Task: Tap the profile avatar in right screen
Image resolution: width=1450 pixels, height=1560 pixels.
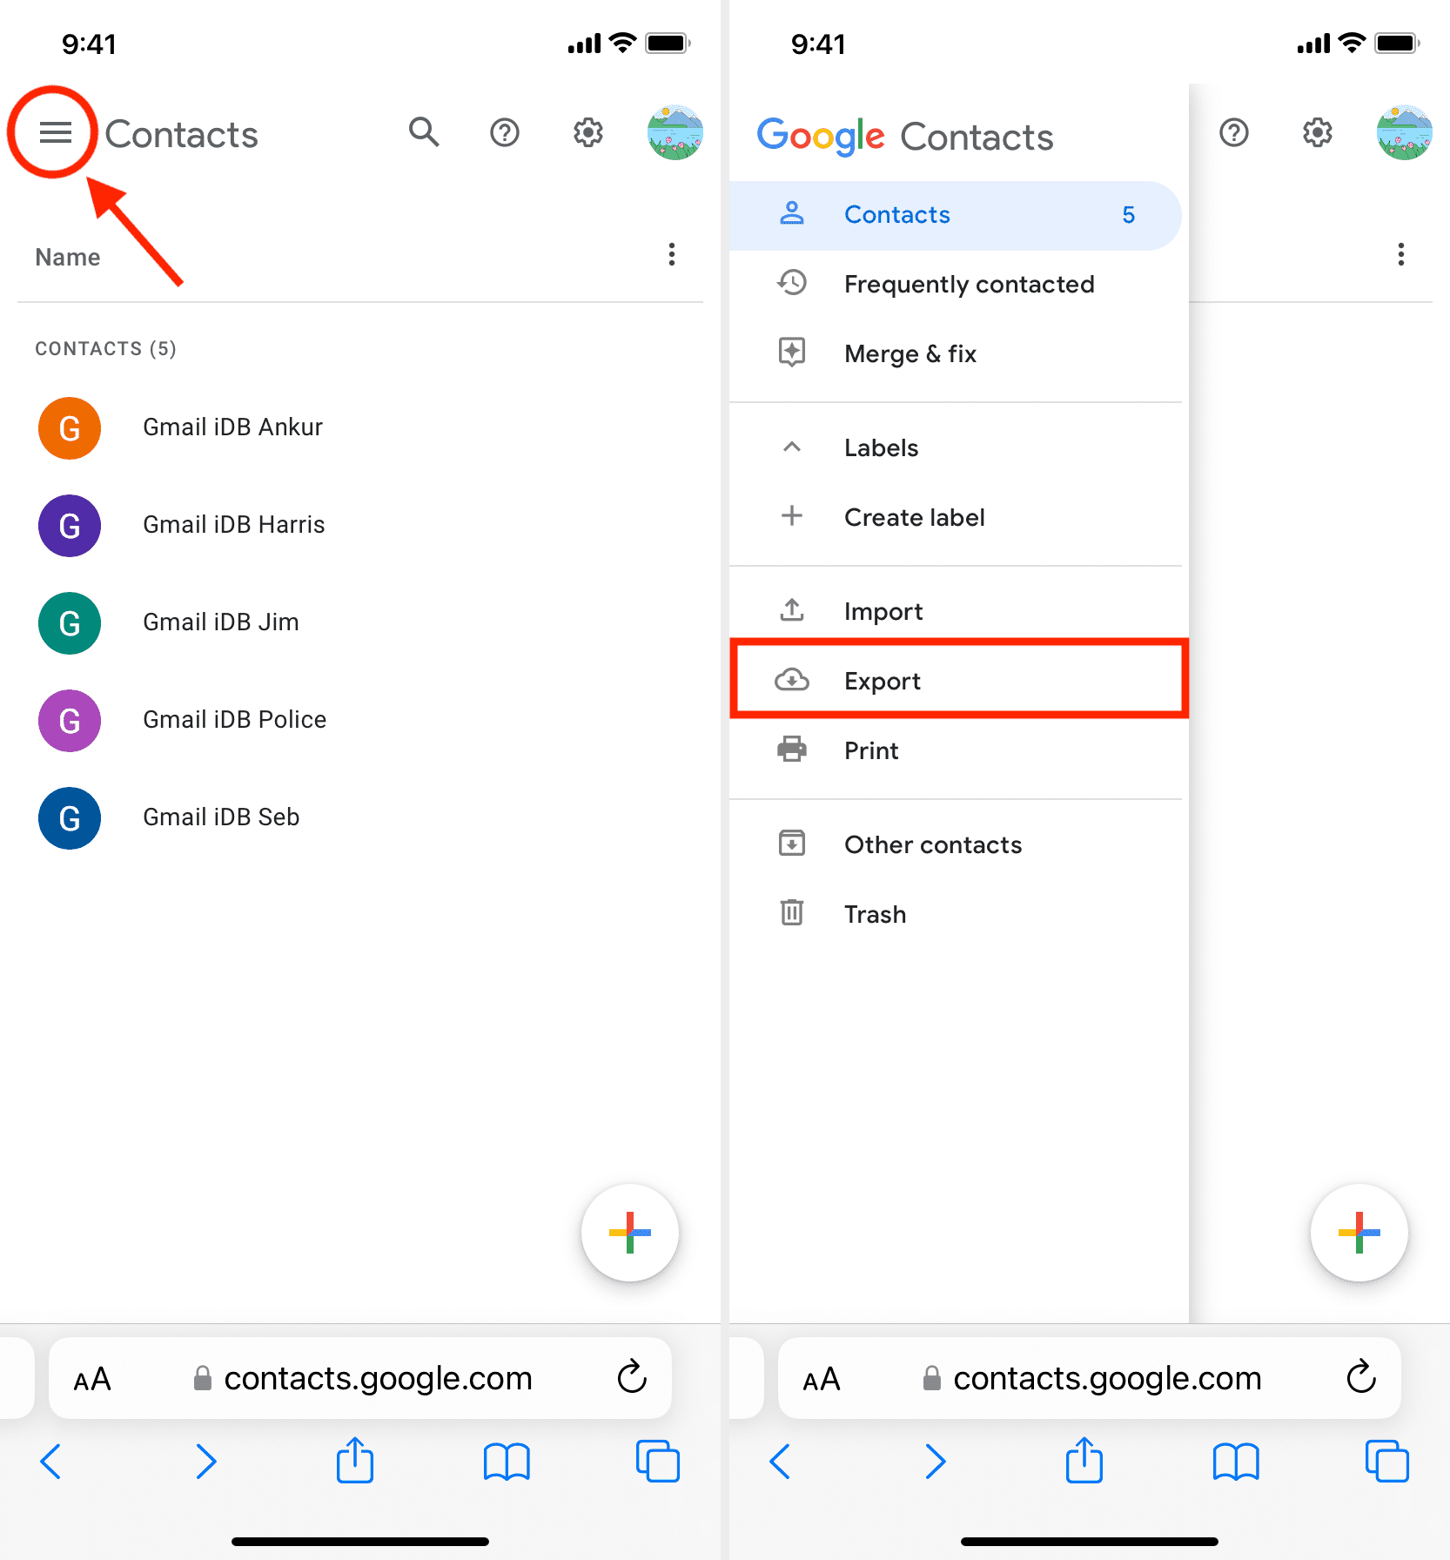Action: pos(1404,132)
